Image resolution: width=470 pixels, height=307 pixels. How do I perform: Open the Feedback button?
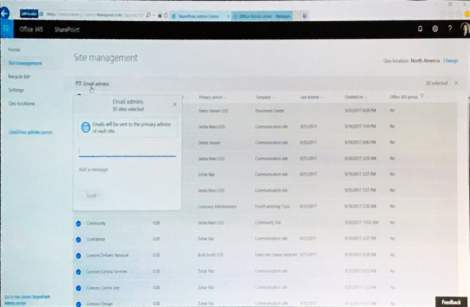tap(451, 302)
